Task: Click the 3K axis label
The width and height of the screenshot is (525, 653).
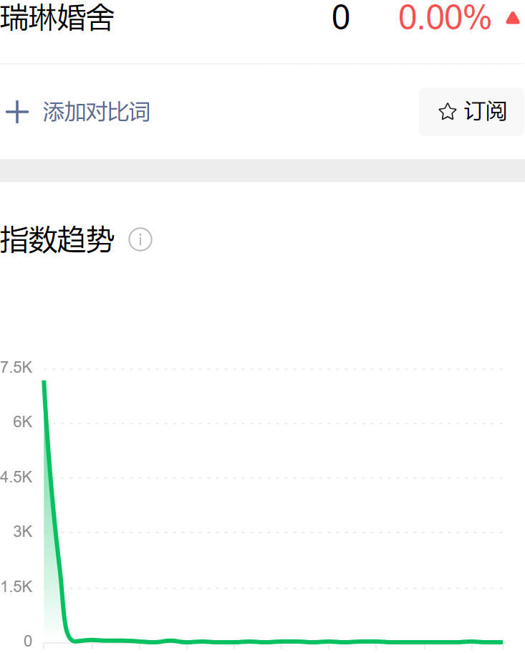Action: [x=22, y=531]
